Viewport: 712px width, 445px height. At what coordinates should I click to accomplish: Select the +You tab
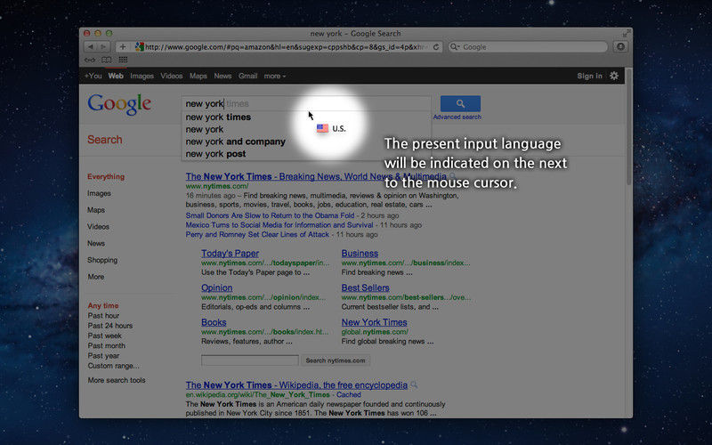pyautogui.click(x=93, y=76)
